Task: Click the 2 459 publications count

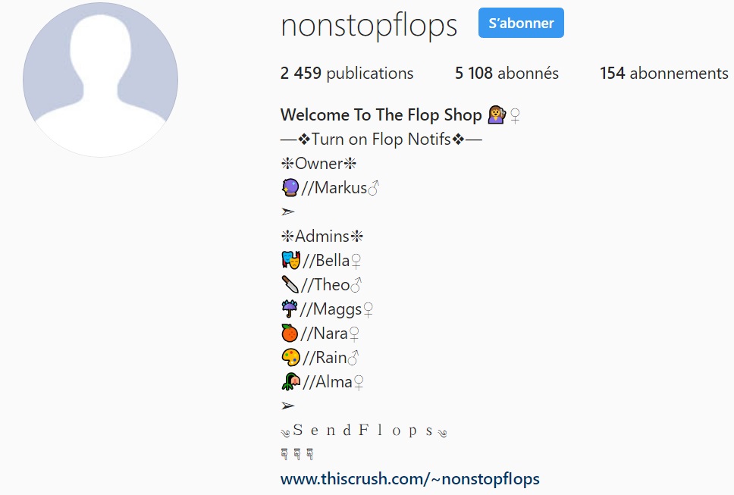Action: (x=347, y=74)
